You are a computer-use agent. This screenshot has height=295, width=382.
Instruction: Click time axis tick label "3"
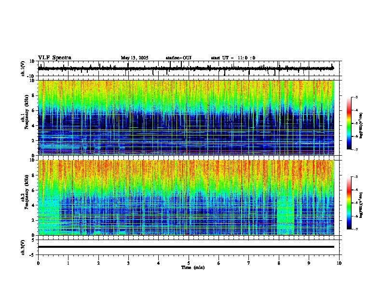(x=128, y=263)
